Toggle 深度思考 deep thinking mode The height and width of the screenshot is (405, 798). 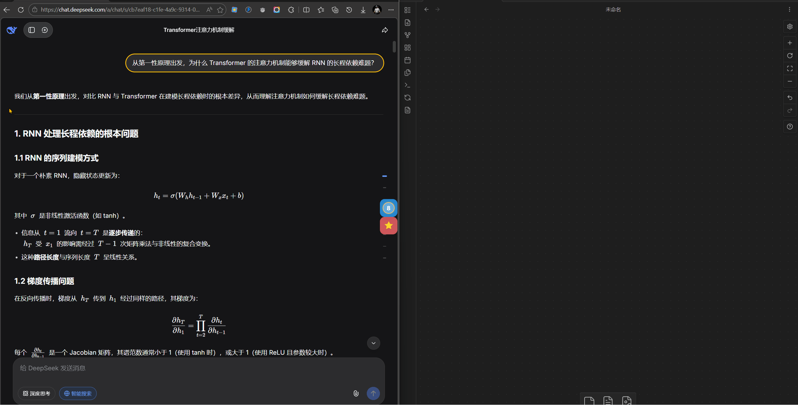(x=37, y=393)
